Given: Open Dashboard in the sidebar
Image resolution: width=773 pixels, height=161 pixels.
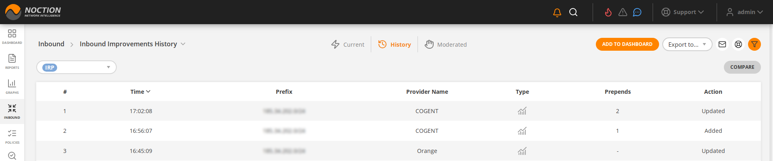Looking at the screenshot, I should pos(12,36).
